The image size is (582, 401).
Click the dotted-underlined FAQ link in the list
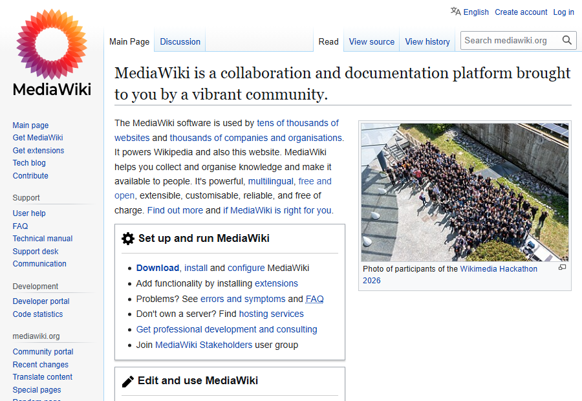315,299
